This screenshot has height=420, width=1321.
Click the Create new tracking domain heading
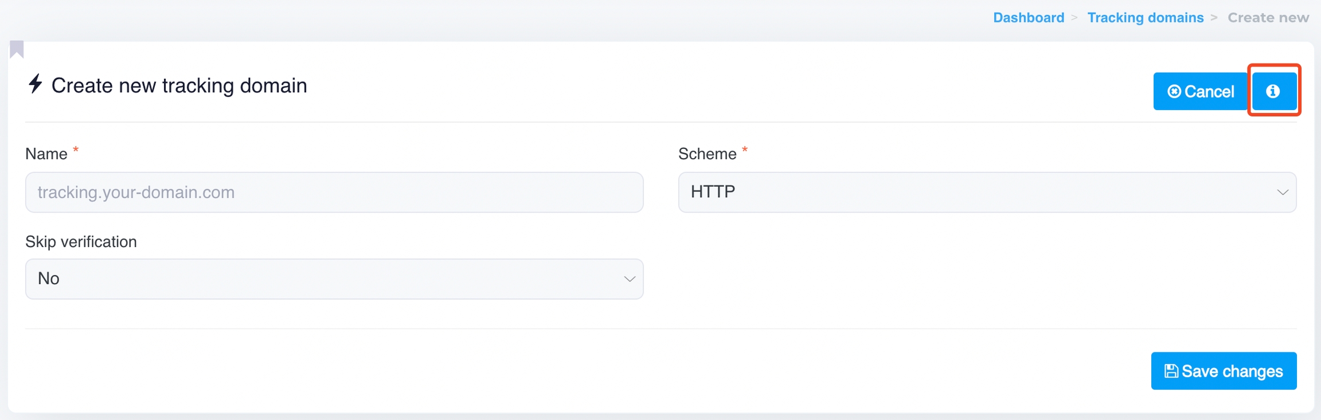coord(179,85)
